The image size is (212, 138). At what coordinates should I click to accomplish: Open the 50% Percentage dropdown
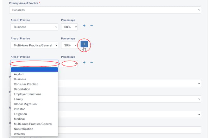coord(69,27)
